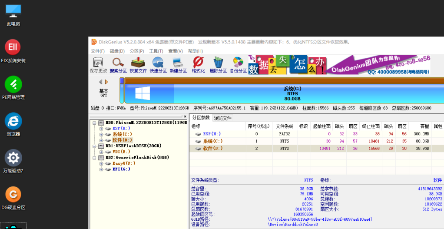Click the 格式化 format icon
The width and height of the screenshot is (444, 229).
198,65
